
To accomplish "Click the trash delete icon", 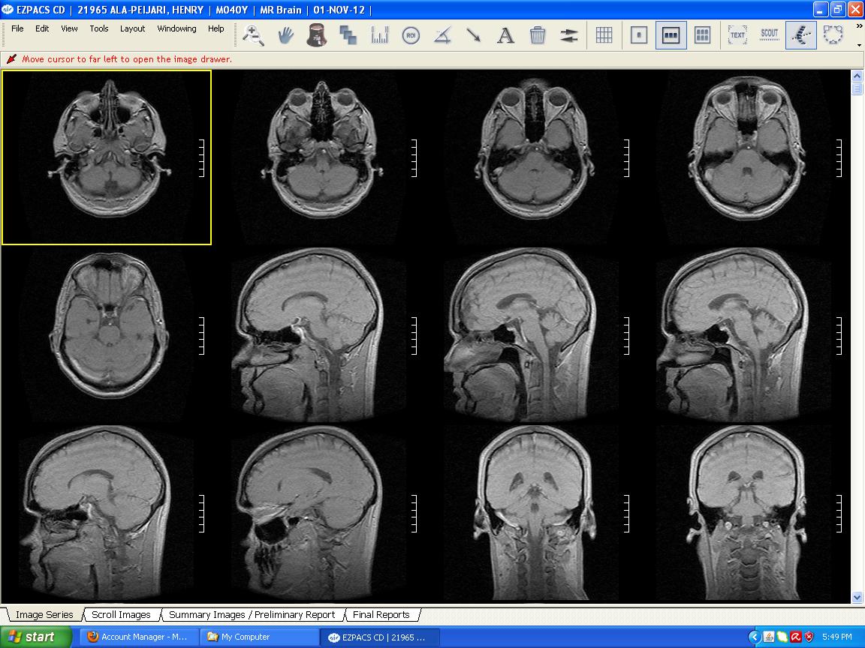I will tap(538, 35).
